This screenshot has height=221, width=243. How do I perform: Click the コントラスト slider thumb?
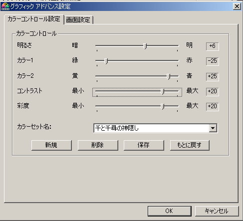(x=163, y=91)
